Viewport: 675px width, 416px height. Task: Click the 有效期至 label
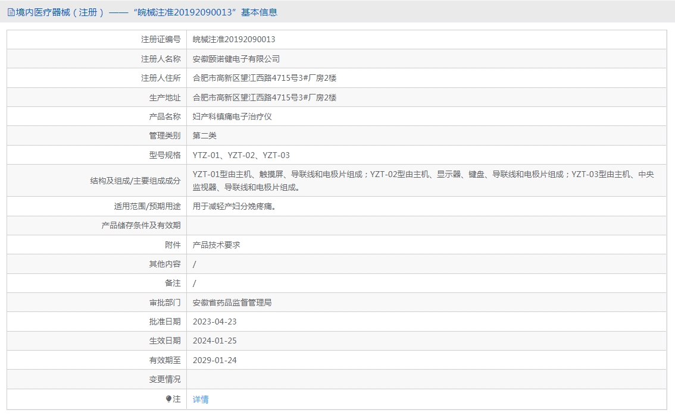pos(165,360)
